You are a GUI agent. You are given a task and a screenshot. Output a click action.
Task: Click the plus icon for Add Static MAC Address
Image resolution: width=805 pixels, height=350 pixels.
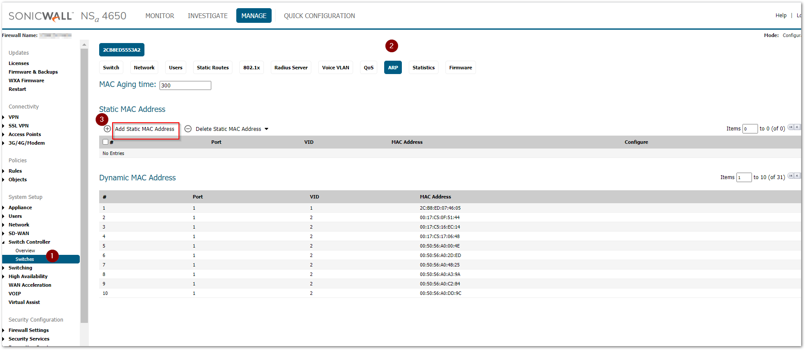point(107,129)
